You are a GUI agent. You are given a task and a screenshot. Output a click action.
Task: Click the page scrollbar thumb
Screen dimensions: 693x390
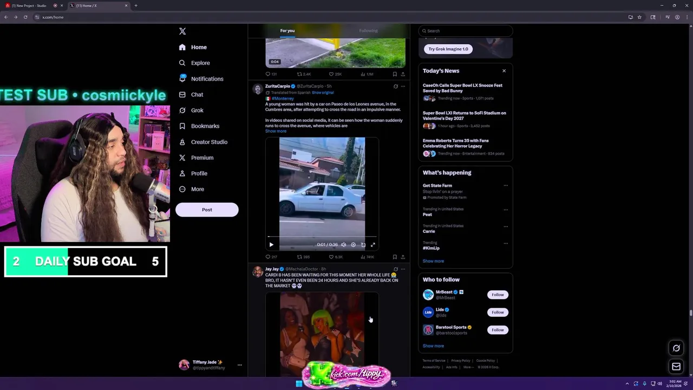pyautogui.click(x=691, y=313)
